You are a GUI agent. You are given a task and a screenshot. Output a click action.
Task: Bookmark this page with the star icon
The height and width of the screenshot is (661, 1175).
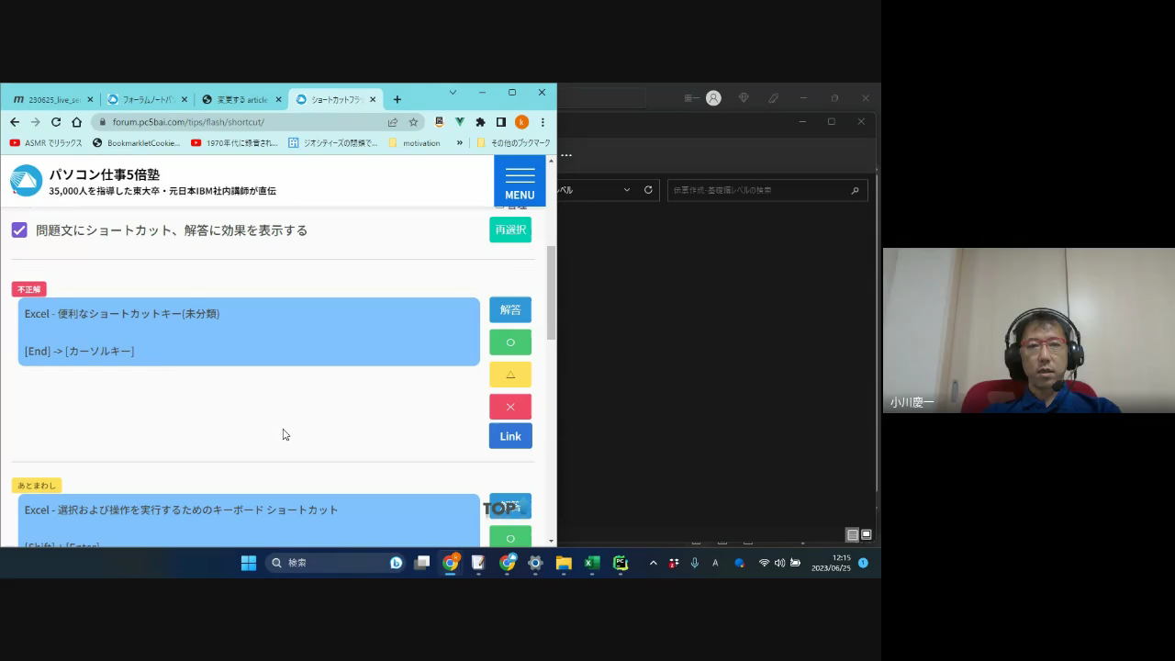[413, 122]
